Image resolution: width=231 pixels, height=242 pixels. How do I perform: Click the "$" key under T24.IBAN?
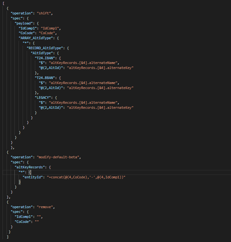[x=41, y=63]
